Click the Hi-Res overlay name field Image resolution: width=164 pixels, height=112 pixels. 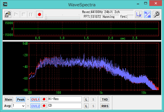click(x=65, y=99)
